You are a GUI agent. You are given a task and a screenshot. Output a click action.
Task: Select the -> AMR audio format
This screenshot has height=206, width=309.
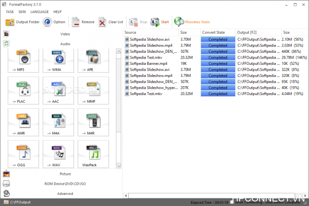tap(23, 122)
